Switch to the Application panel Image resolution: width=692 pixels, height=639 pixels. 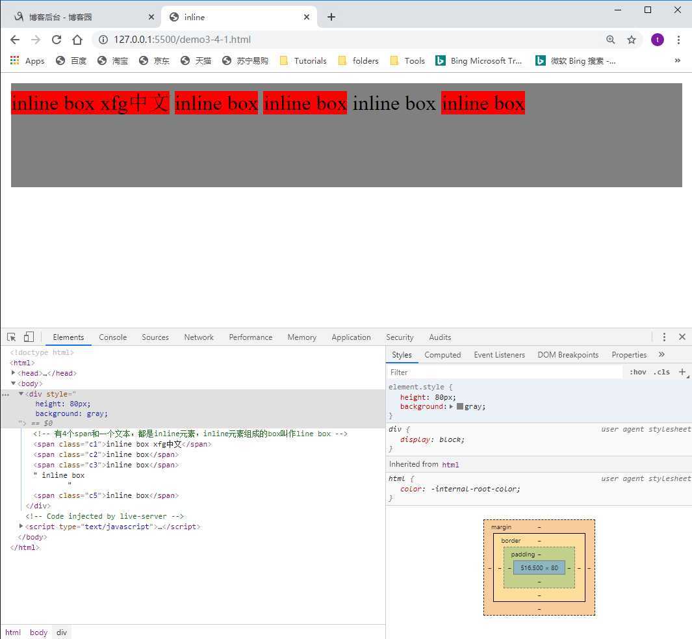pos(352,337)
